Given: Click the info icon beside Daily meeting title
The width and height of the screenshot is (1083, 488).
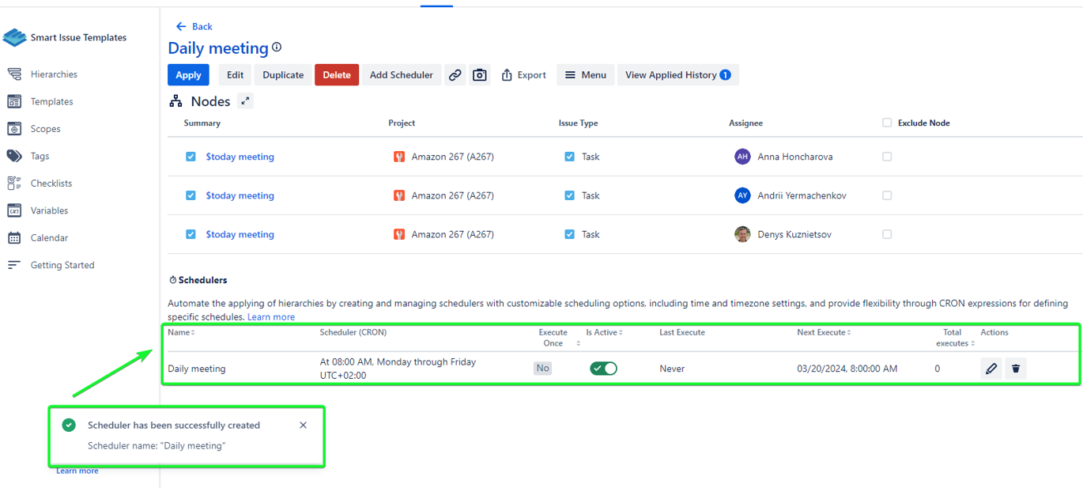Looking at the screenshot, I should 277,47.
